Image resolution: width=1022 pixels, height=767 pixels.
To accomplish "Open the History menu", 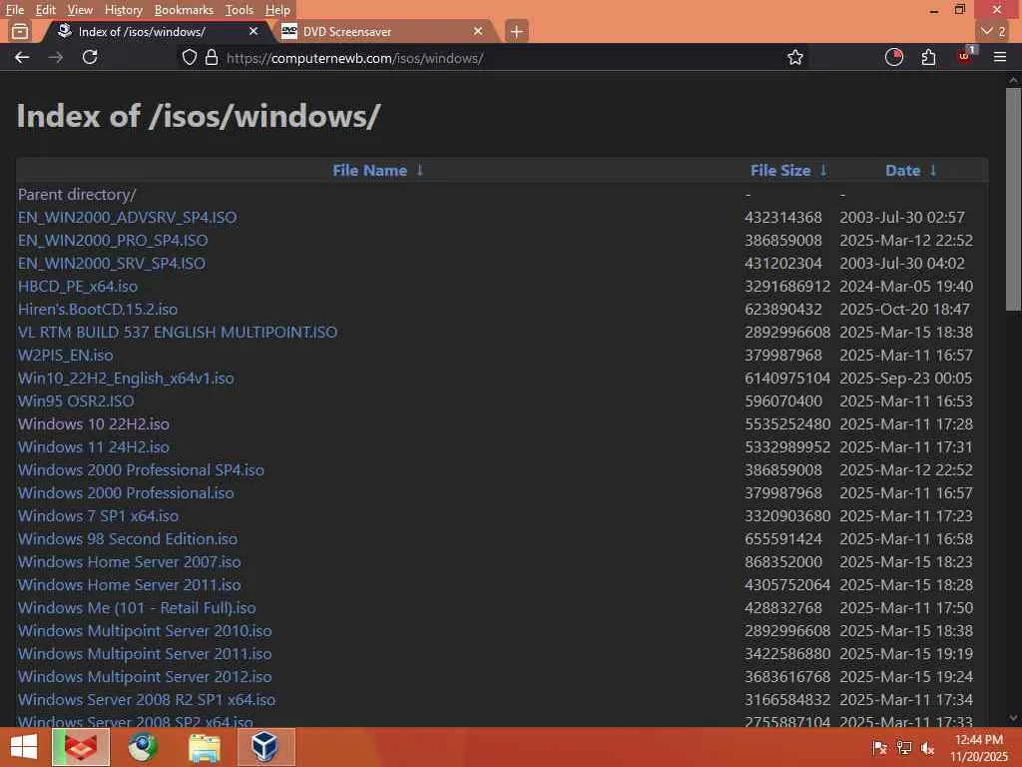I will tap(123, 10).
